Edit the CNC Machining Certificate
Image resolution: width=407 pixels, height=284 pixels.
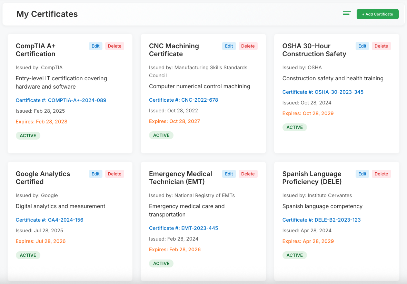229,46
